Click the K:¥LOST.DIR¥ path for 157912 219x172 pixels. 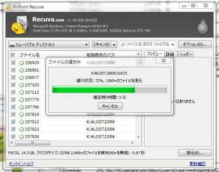tap(100, 122)
